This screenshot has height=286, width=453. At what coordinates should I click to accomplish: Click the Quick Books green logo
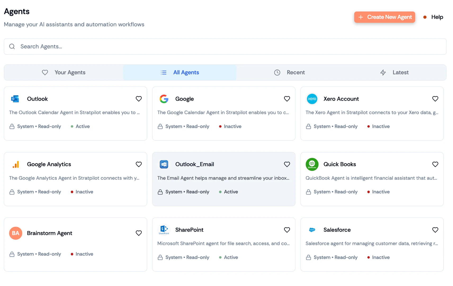tap(312, 164)
